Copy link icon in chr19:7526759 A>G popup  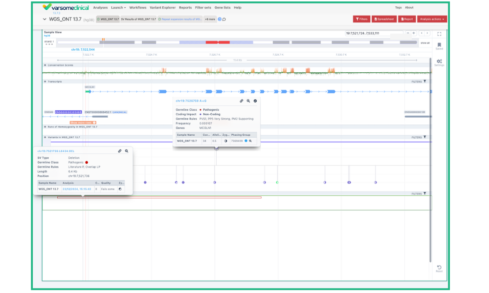tap(242, 101)
